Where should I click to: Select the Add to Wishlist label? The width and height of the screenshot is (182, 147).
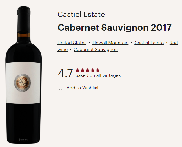click(x=83, y=88)
